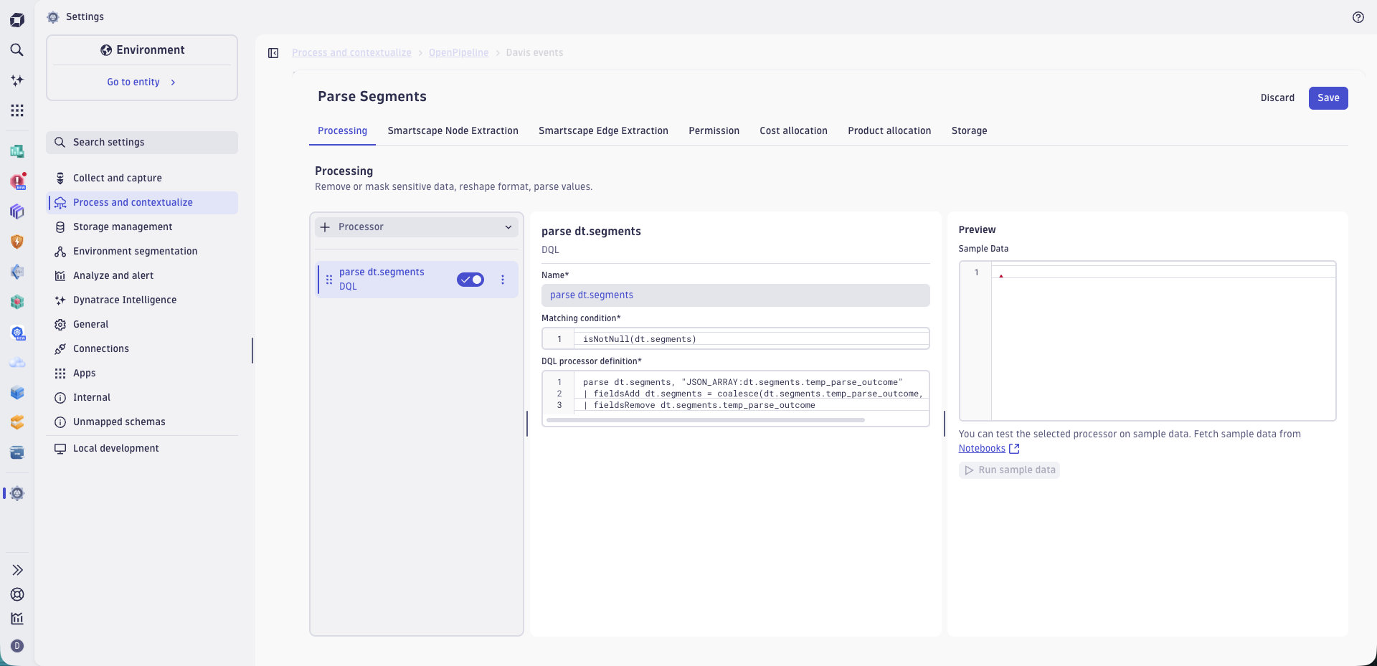Save the Parse Segments configuration
This screenshot has height=666, width=1377.
point(1328,97)
